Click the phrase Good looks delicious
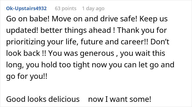 pyautogui.click(x=43, y=99)
